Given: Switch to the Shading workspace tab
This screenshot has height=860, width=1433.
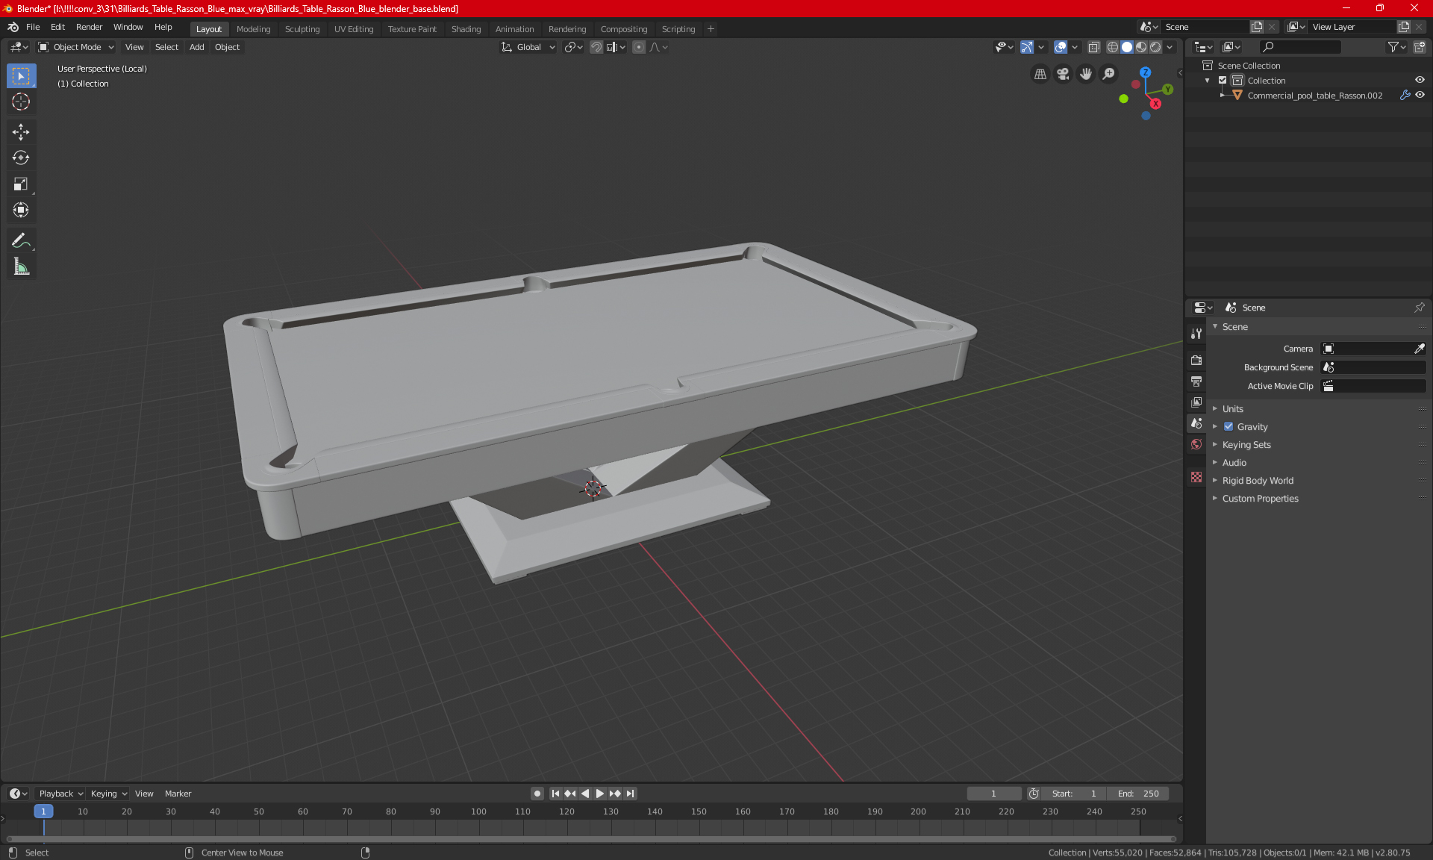Looking at the screenshot, I should point(466,29).
